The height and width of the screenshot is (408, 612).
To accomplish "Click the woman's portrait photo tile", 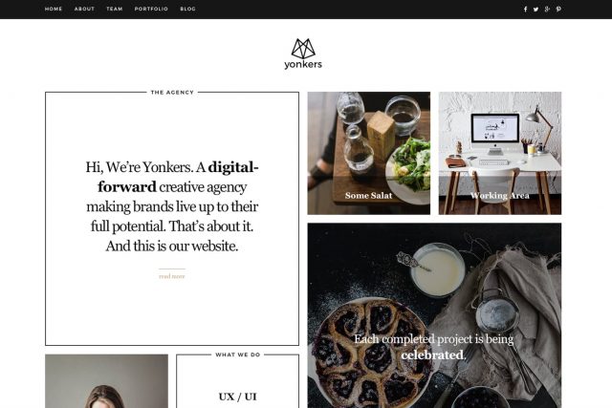I will pos(106,381).
